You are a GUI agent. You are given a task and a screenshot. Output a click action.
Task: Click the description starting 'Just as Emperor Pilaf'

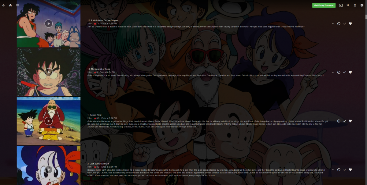click(196, 27)
